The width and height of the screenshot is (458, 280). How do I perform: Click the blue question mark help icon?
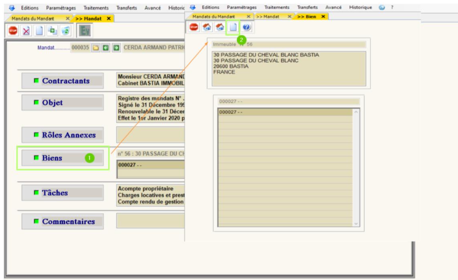(246, 27)
